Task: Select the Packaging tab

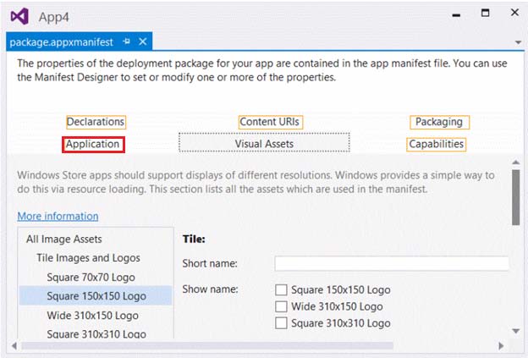Action: coord(439,122)
